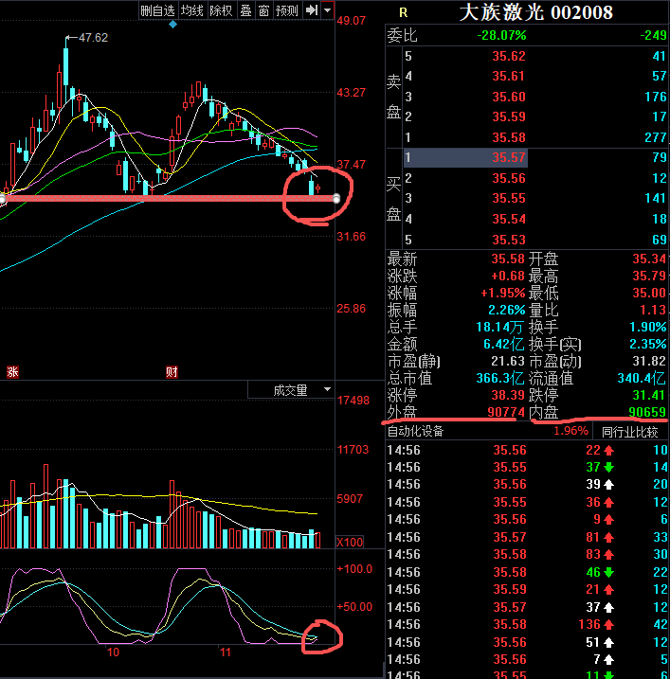
Task: Click the 总市值 value 366.3亿
Action: [x=500, y=378]
